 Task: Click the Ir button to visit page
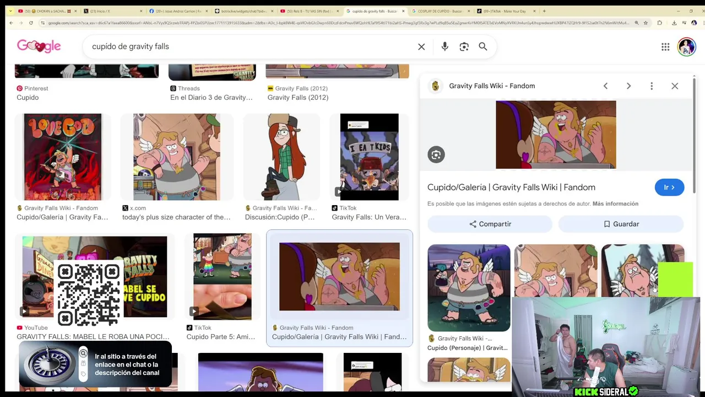[x=669, y=187]
